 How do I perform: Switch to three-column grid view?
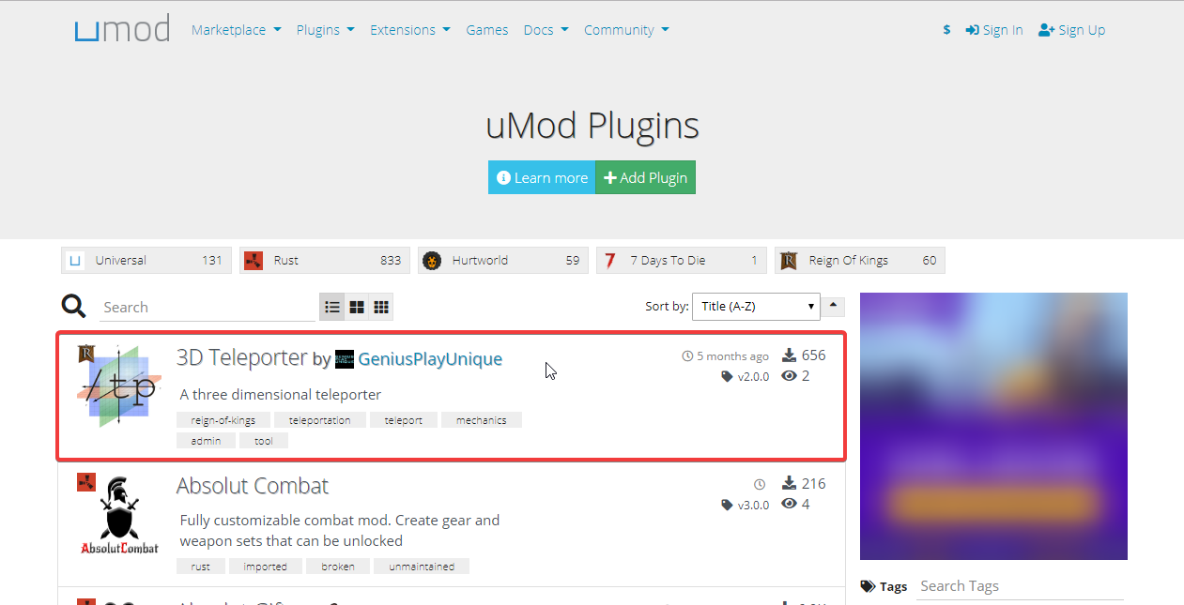(381, 307)
